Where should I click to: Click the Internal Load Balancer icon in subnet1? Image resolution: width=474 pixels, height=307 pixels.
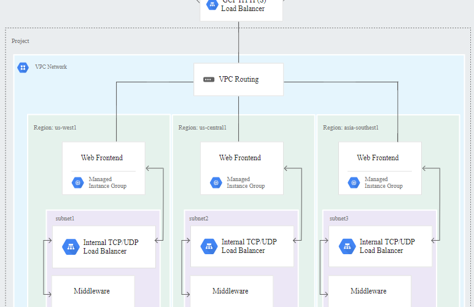point(71,247)
